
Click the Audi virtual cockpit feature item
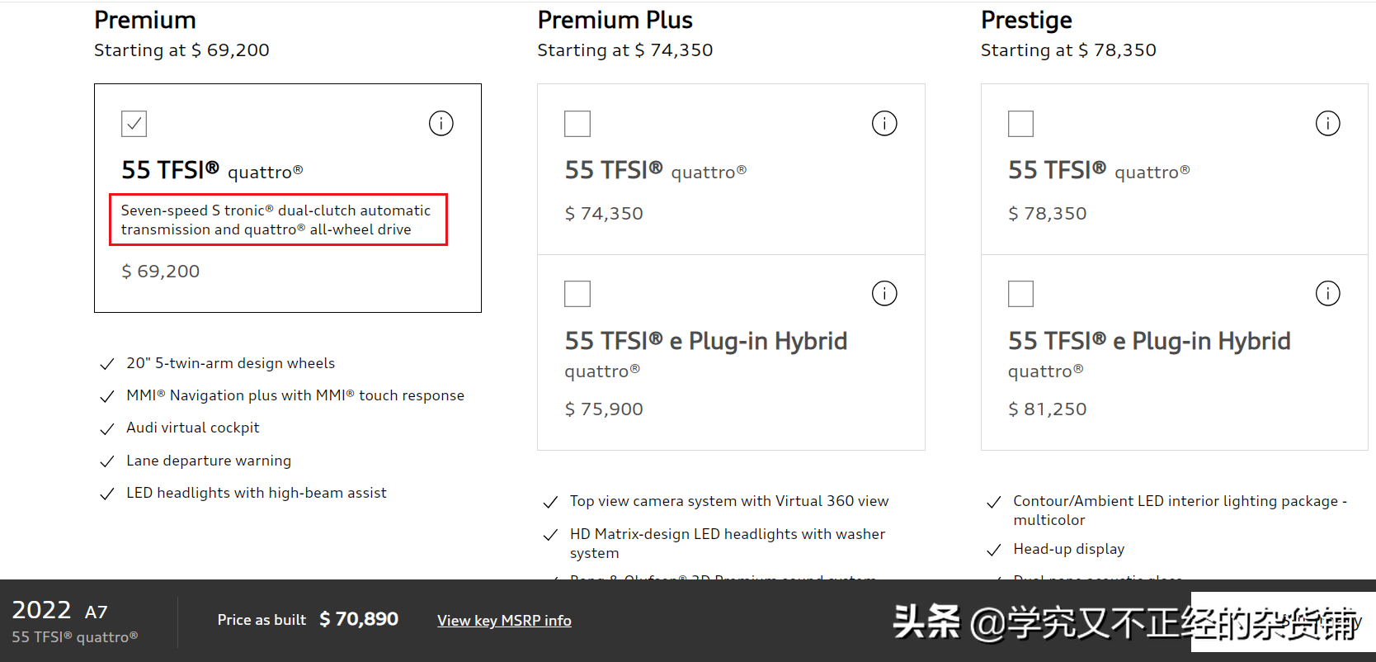(192, 428)
